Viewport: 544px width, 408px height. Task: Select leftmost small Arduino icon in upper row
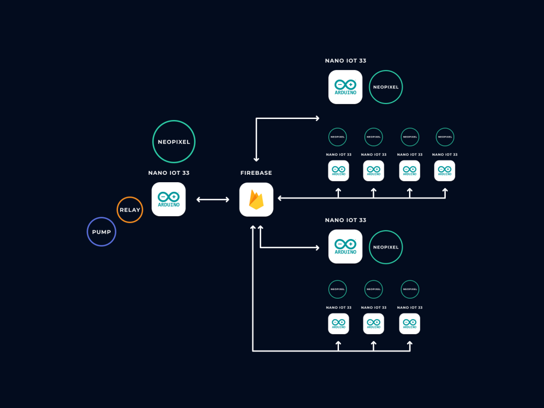tap(338, 171)
